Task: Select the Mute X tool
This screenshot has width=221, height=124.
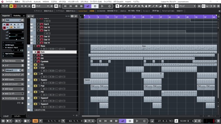Action: [x=139, y=6]
